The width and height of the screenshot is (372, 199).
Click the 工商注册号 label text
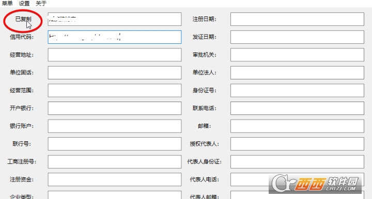(x=22, y=161)
